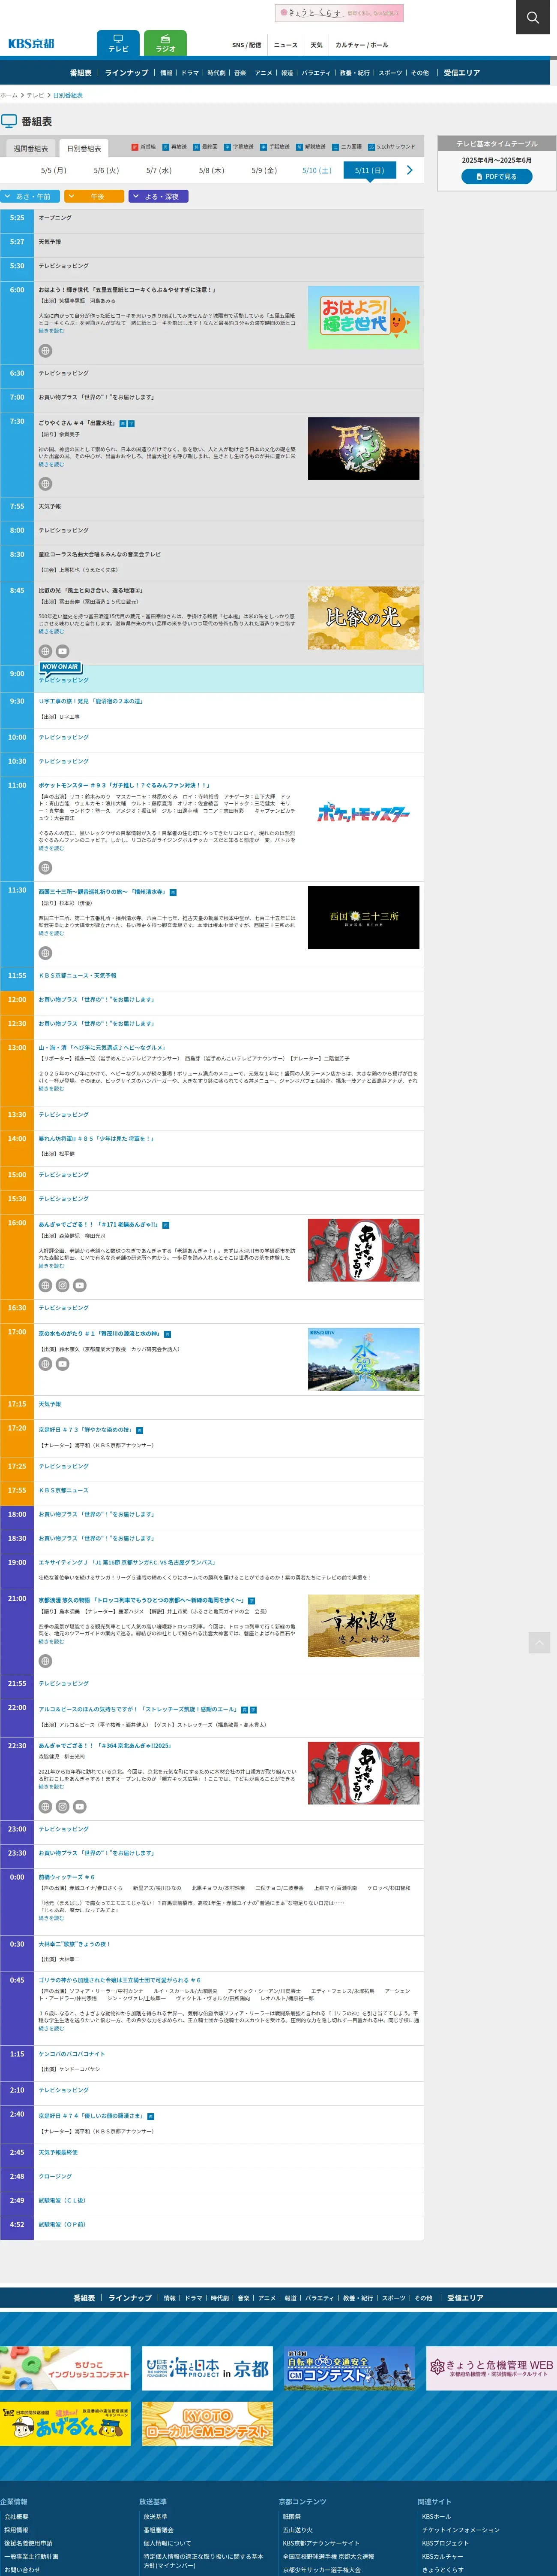Open globe icon for 京都浪漫 悠久の物語
Image resolution: width=557 pixels, height=2576 pixels.
[45, 1661]
